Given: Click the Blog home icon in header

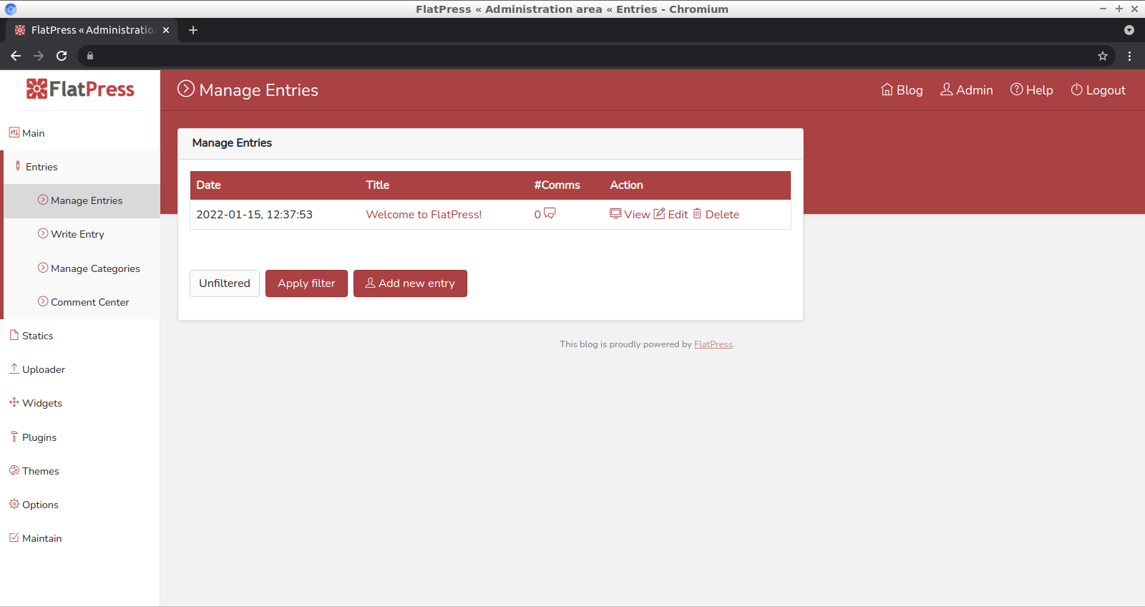Looking at the screenshot, I should pos(887,89).
